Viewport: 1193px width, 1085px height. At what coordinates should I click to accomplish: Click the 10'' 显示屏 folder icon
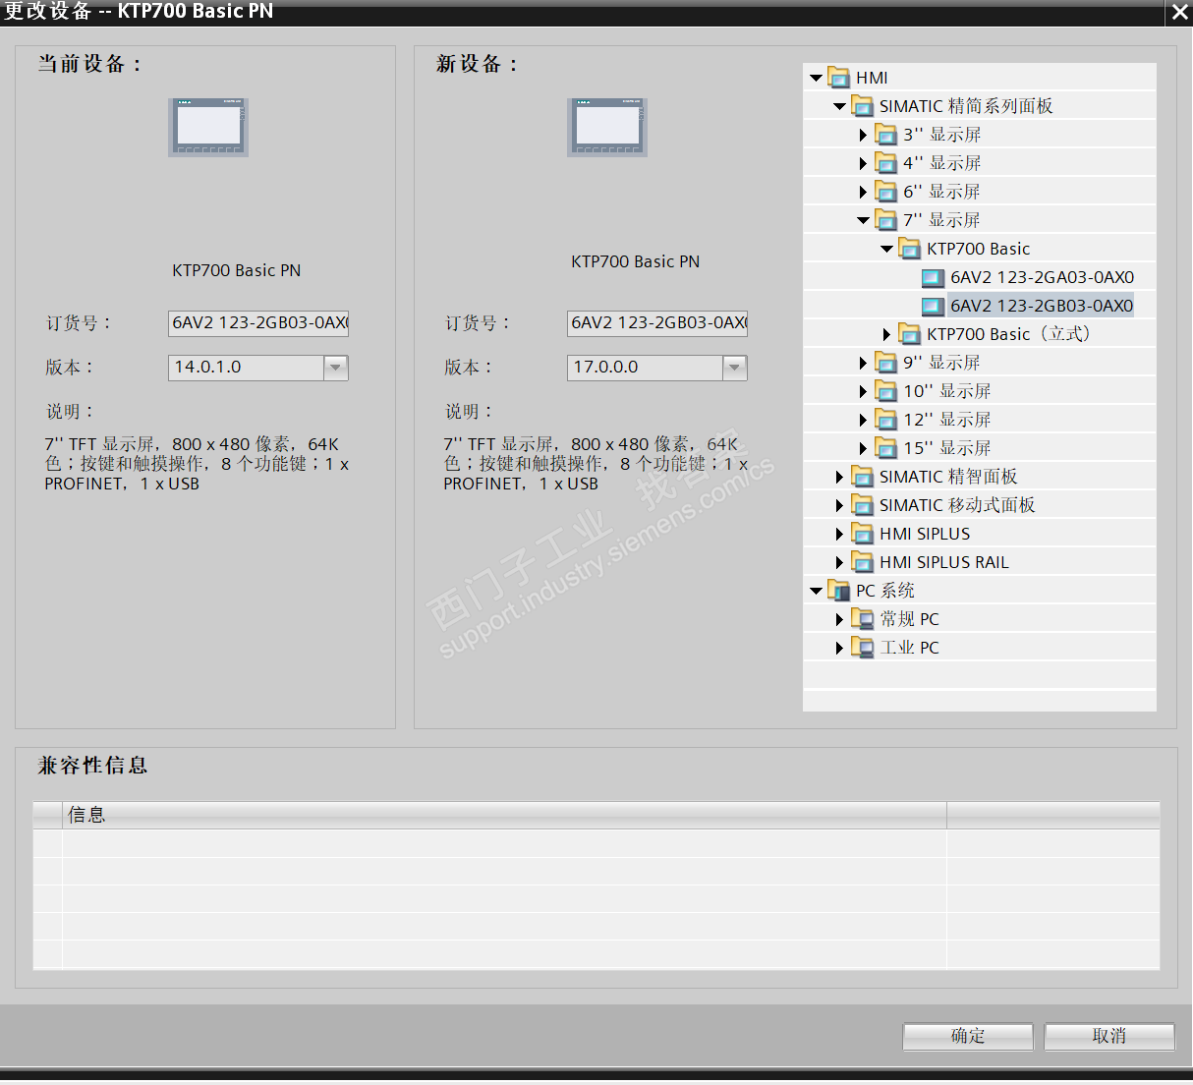click(x=885, y=391)
